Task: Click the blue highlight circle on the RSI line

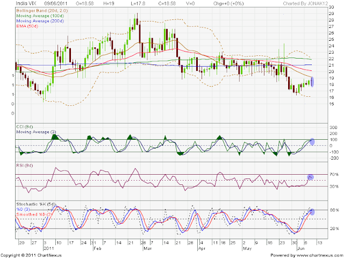Action: [310, 177]
